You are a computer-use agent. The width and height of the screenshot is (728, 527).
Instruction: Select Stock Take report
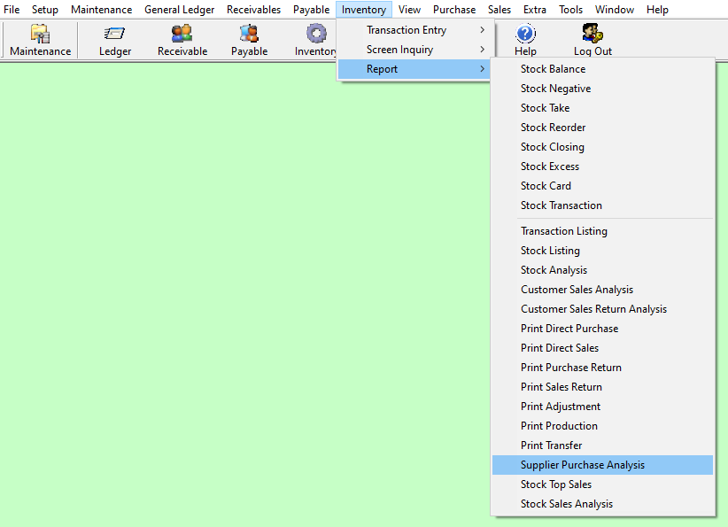click(602, 108)
